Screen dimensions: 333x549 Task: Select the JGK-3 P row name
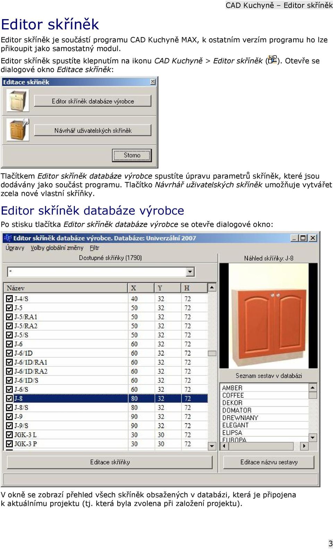pos(26,444)
